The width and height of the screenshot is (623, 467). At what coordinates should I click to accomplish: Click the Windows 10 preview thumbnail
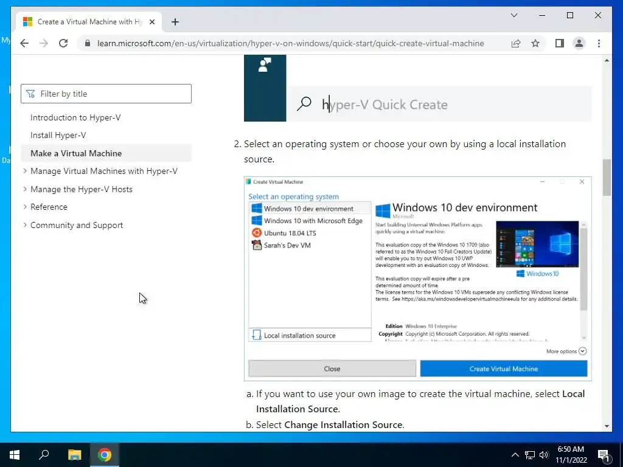pyautogui.click(x=537, y=244)
